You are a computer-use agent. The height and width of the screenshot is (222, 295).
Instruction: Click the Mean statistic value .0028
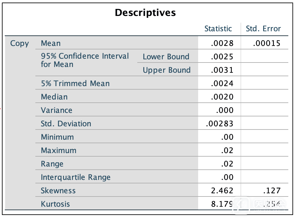(x=222, y=43)
